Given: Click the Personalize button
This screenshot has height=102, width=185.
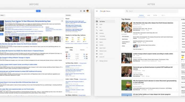Looking at the screenshot, I should click(68, 15).
